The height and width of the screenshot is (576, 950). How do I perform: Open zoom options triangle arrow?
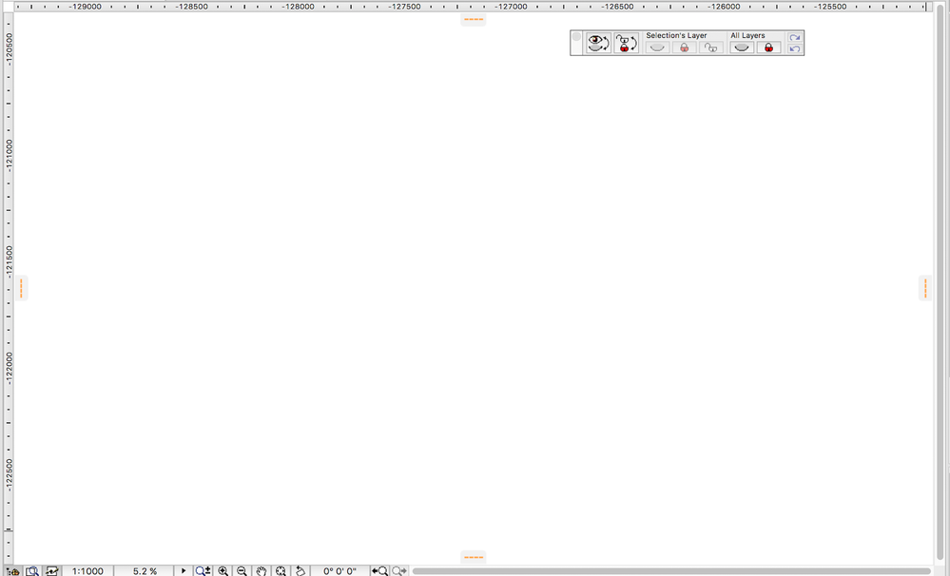pyautogui.click(x=184, y=570)
